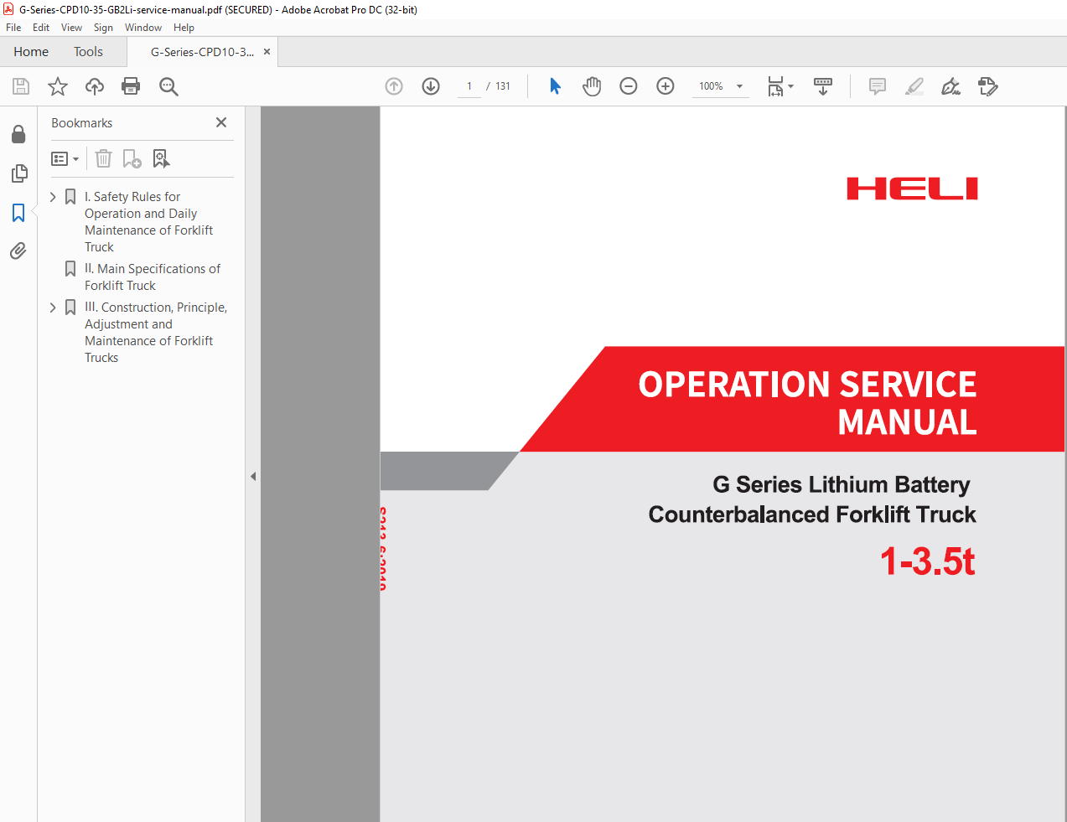Switch to the Home tab
The image size is (1067, 822).
(x=31, y=52)
